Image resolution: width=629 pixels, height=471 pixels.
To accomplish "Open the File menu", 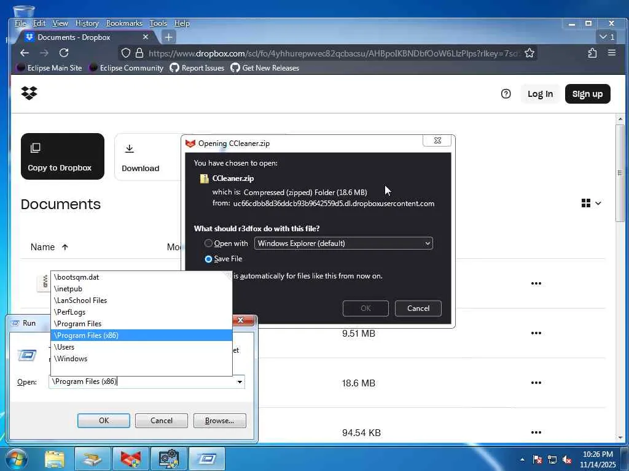I will pyautogui.click(x=20, y=23).
